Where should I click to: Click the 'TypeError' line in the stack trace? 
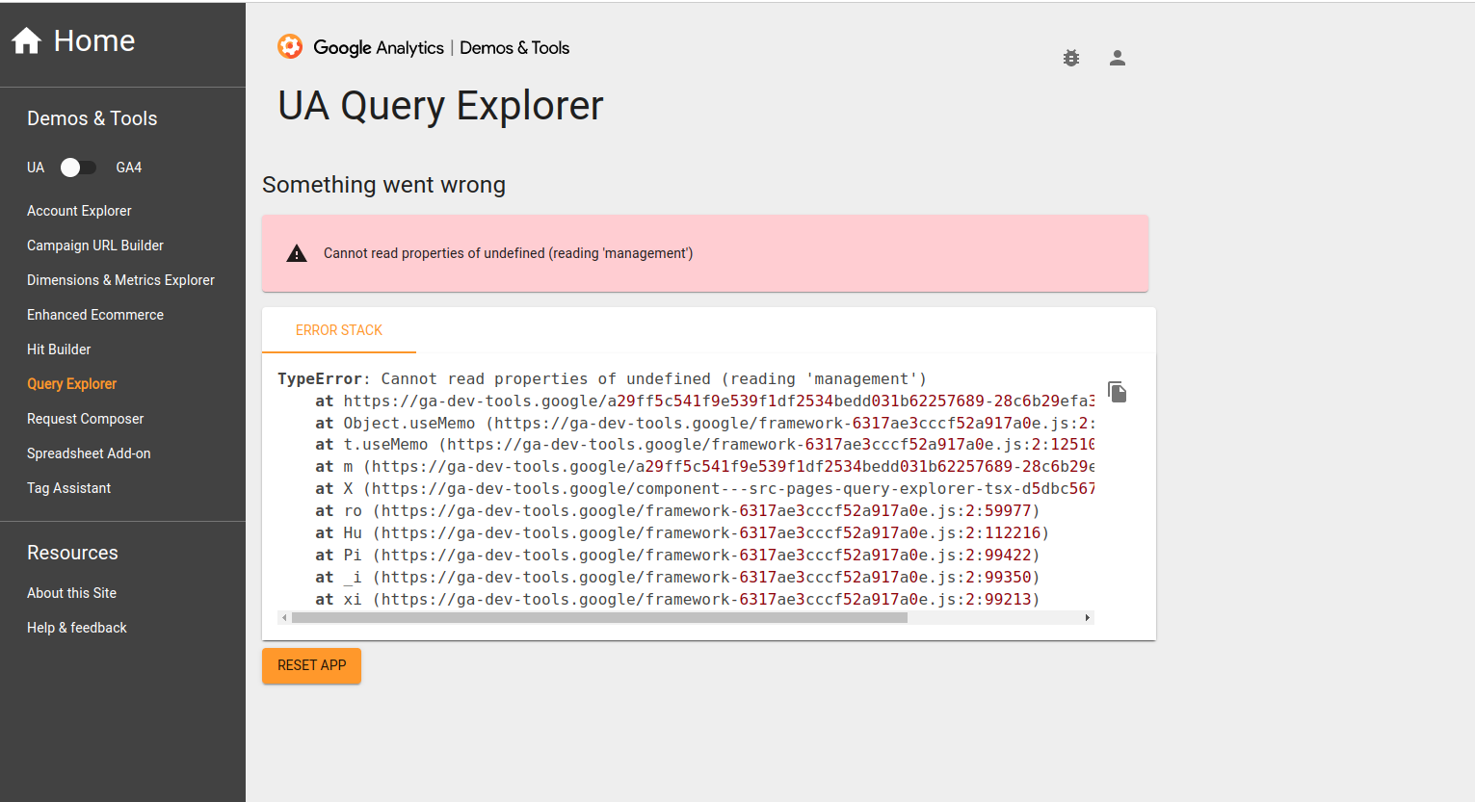(x=602, y=379)
